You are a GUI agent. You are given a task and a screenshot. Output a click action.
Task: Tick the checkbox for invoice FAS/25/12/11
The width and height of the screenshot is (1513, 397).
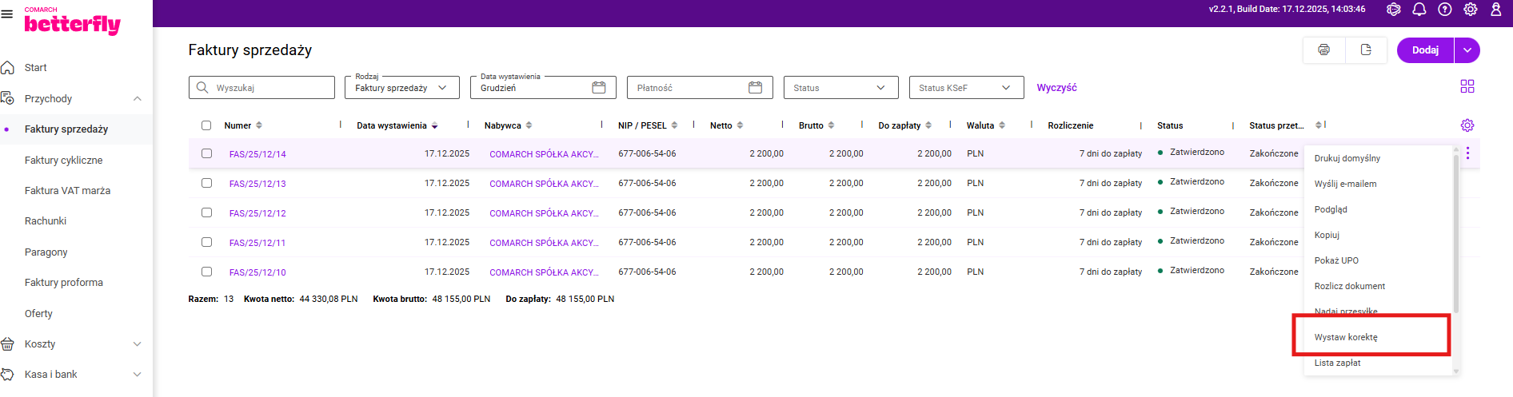pos(206,242)
